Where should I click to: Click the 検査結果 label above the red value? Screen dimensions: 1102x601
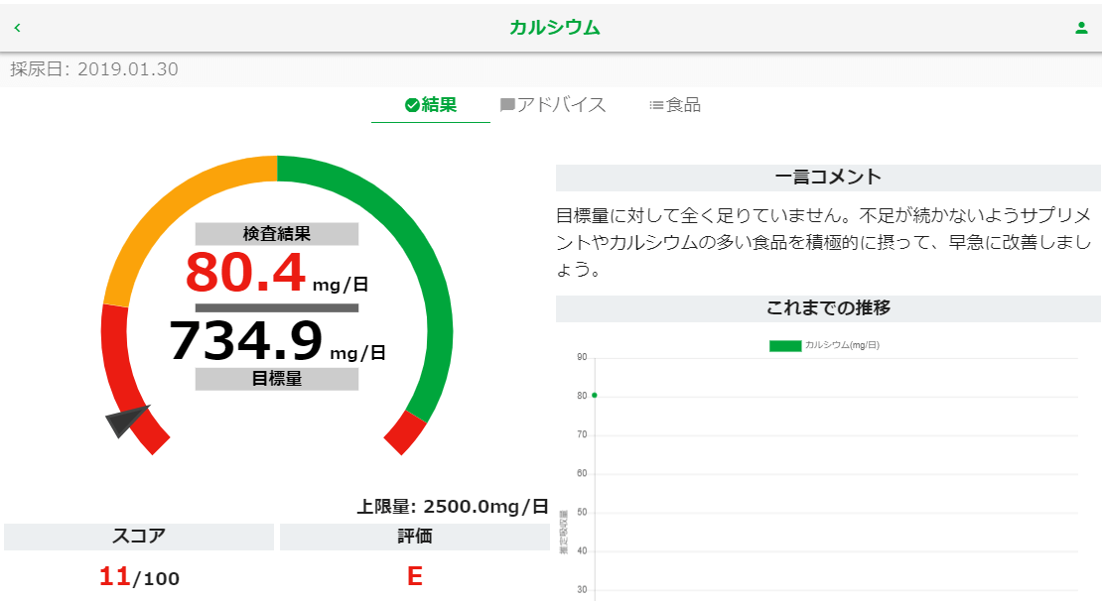[278, 232]
